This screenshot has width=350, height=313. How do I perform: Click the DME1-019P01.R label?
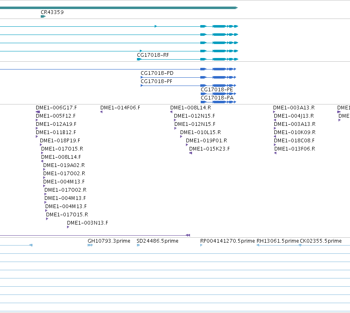206,141
